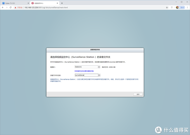The height and width of the screenshot is (135, 190).
Task: Close the Dylan-TS-551 tab
Action: pyautogui.click(x=28, y=3)
